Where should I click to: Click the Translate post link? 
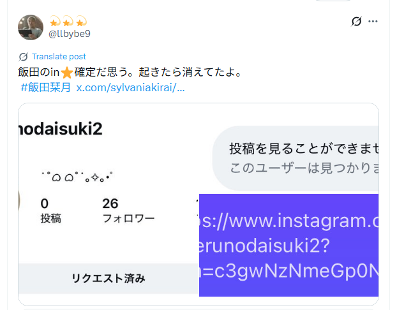coord(59,56)
